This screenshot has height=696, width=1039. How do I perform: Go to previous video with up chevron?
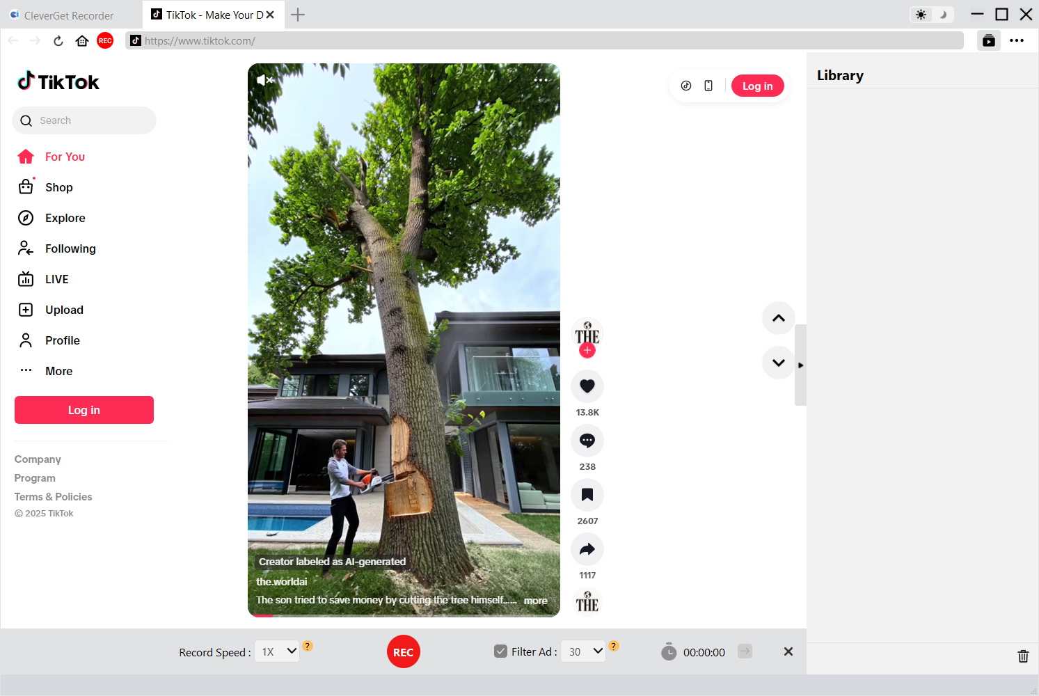click(779, 318)
